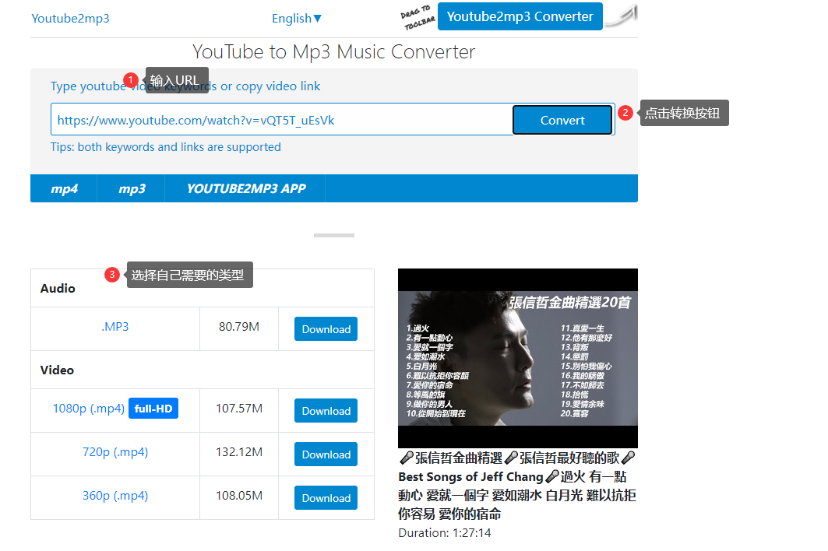The width and height of the screenshot is (828, 551).
Task: Select the 1080p (.mp4) format link
Action: [x=88, y=409]
